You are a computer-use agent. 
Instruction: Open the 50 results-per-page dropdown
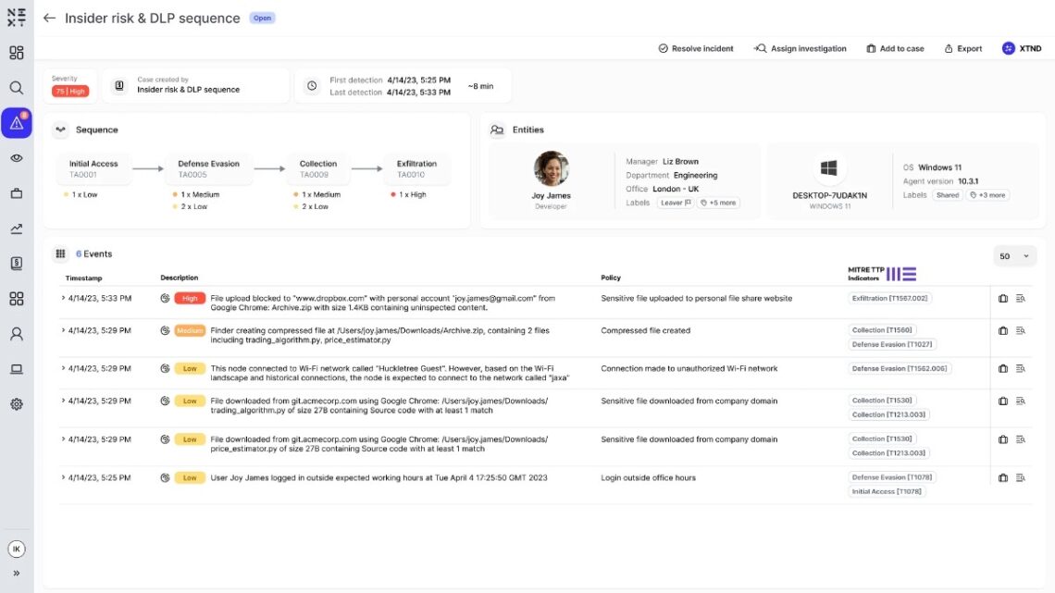click(x=1014, y=255)
